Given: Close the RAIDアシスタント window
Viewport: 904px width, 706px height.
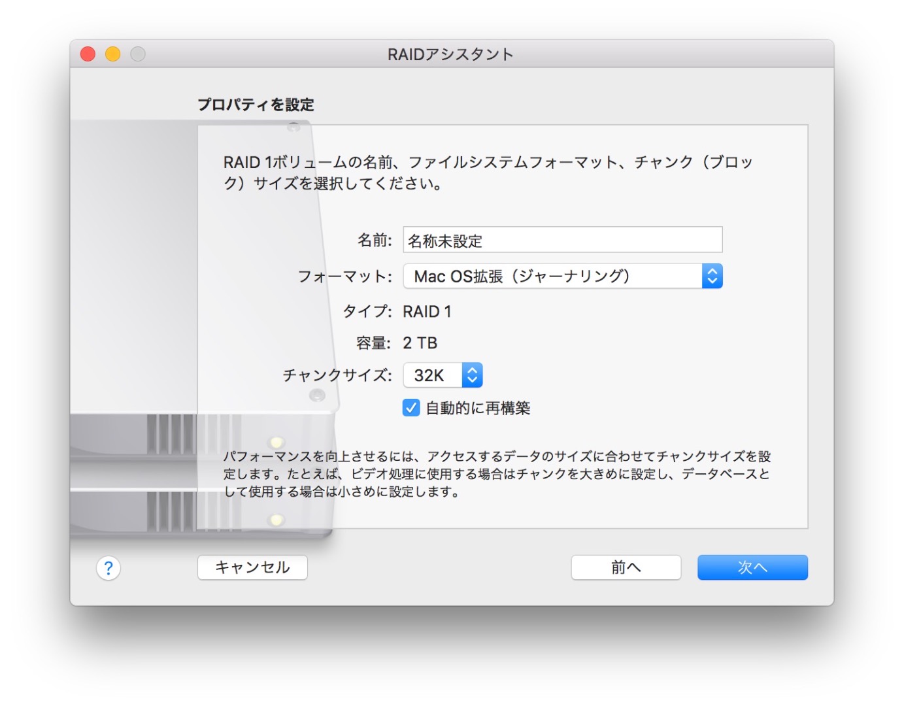Looking at the screenshot, I should pos(88,54).
